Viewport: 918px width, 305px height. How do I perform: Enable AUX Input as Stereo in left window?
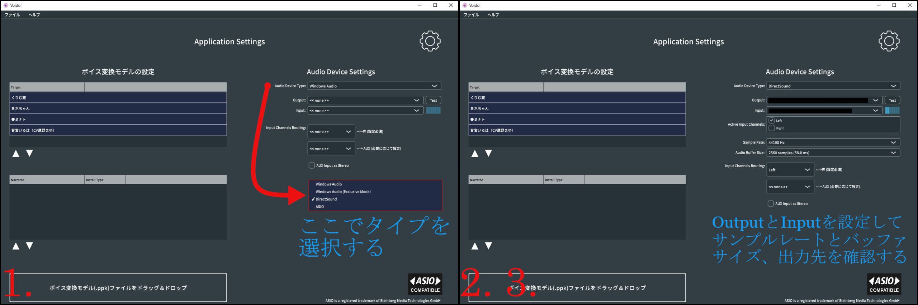click(312, 165)
